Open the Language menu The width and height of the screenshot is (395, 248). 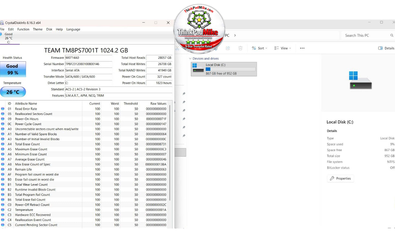coord(73,29)
